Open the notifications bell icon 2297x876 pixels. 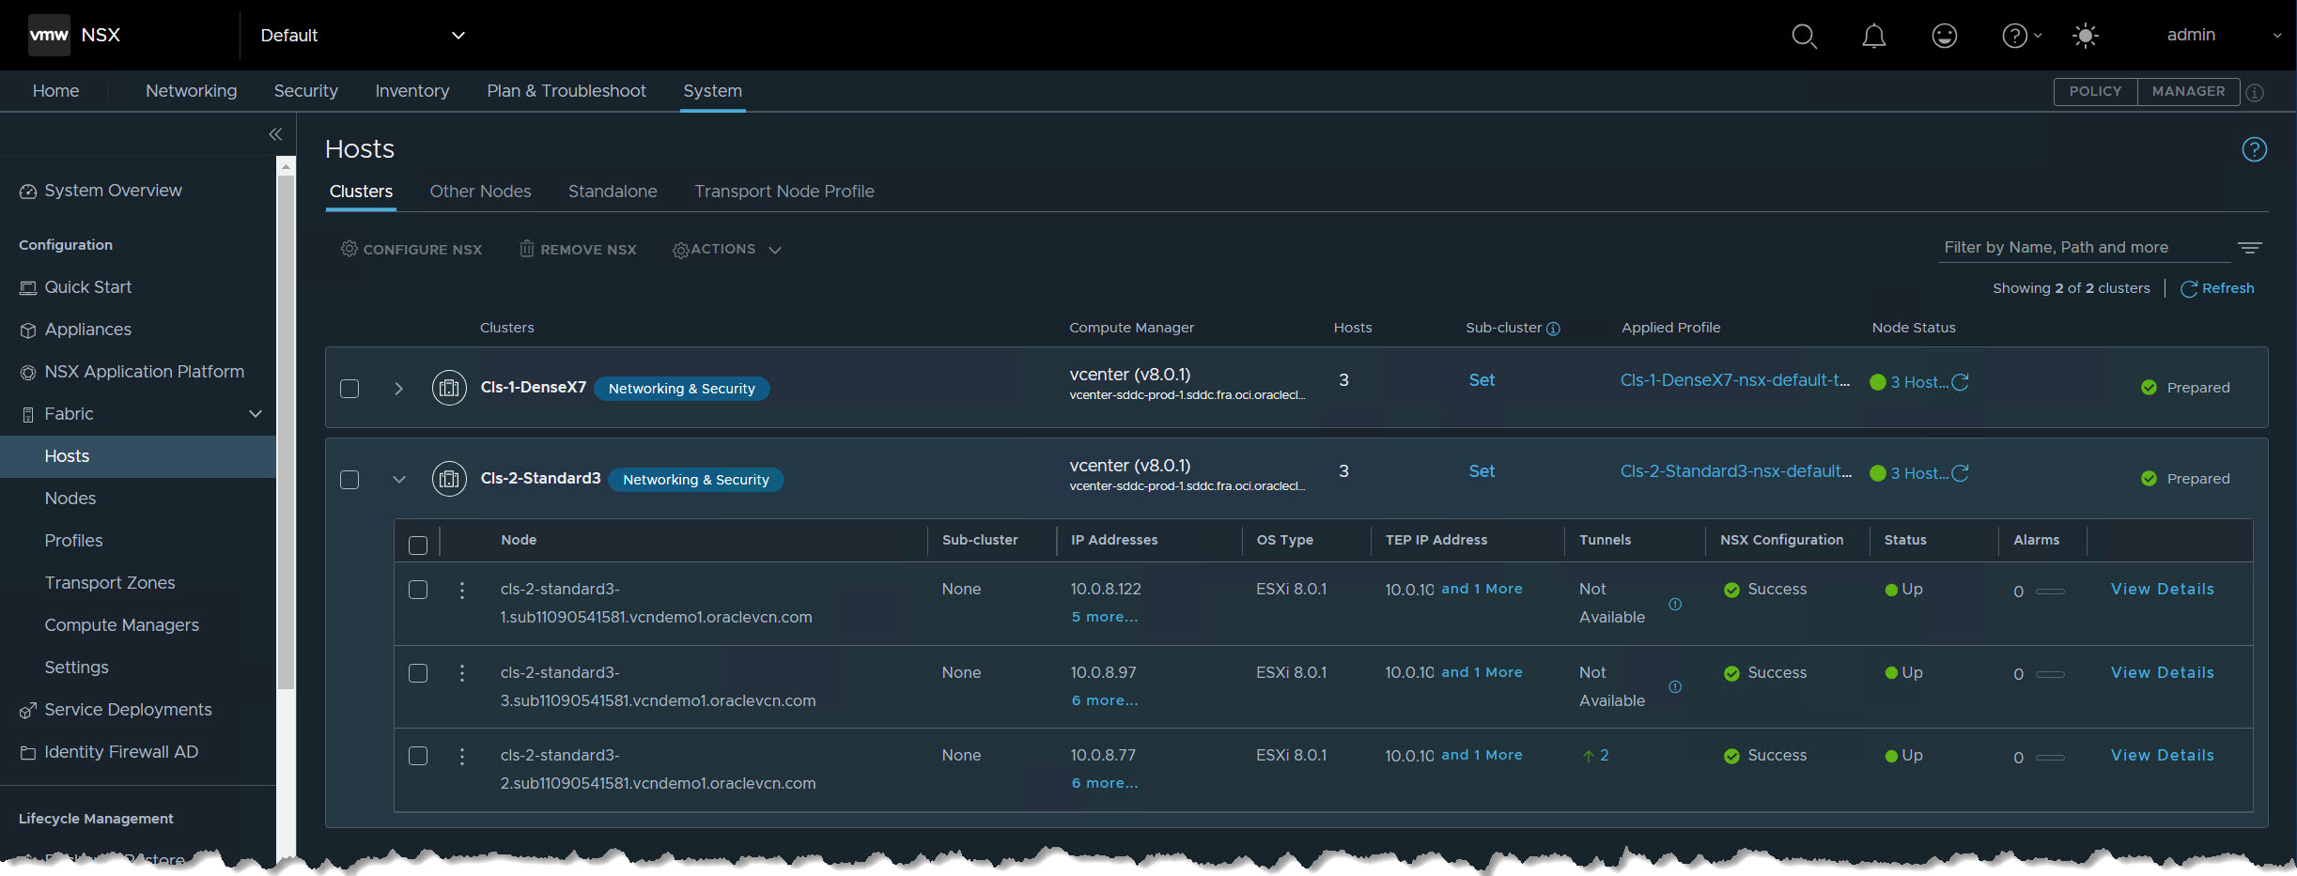tap(1874, 36)
